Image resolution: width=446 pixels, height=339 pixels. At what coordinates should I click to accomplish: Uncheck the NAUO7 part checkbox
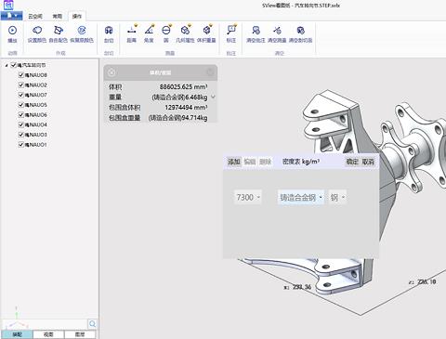pos(21,95)
